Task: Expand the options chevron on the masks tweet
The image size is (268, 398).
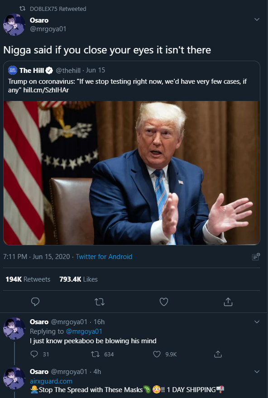Action: (257, 372)
